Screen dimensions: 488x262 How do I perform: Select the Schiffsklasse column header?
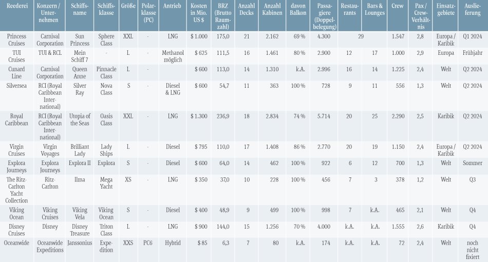pos(106,9)
